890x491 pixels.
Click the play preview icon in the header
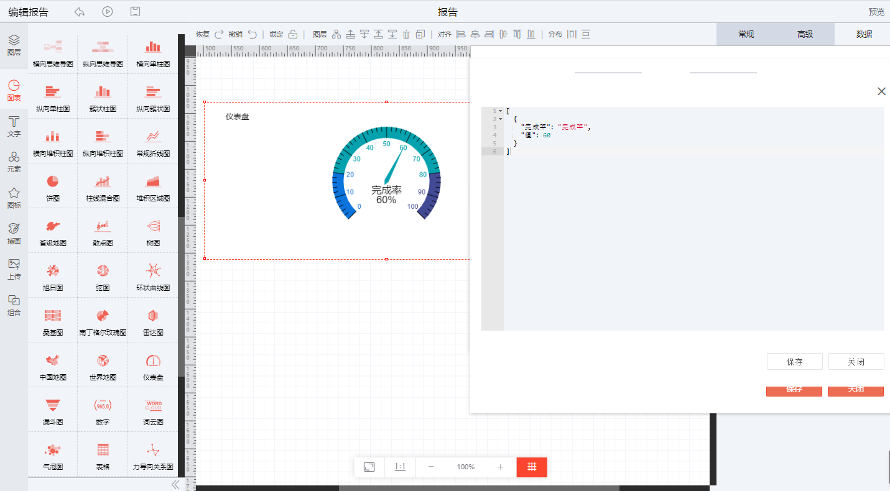pyautogui.click(x=107, y=12)
